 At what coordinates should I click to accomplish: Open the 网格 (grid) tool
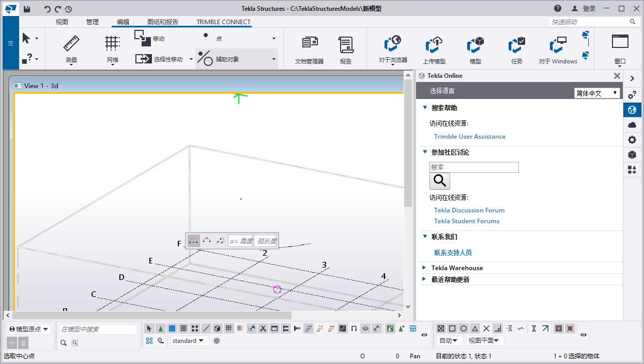click(x=113, y=48)
